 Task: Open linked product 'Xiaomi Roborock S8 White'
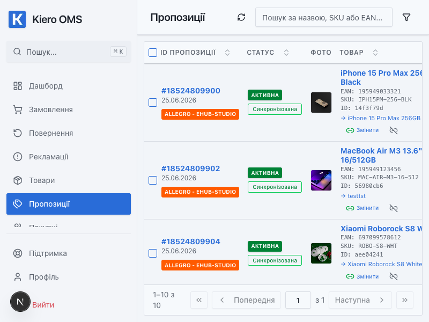(381, 264)
